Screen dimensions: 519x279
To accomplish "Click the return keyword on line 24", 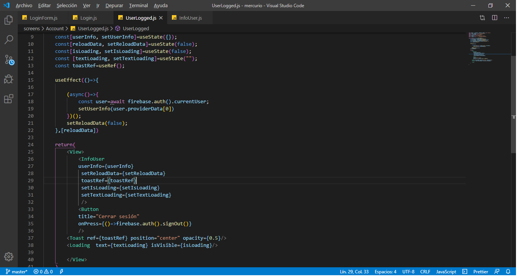I will [x=64, y=145].
